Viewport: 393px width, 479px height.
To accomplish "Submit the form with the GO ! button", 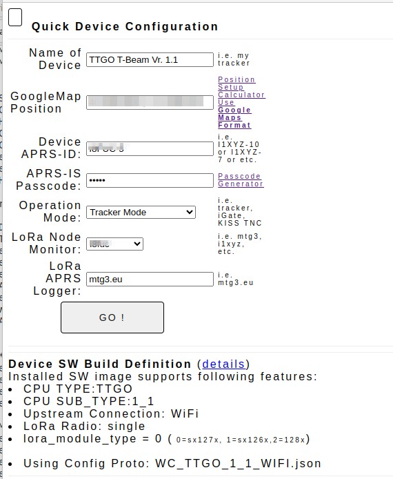I will click(x=112, y=317).
